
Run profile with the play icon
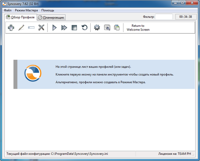[x=54, y=28]
